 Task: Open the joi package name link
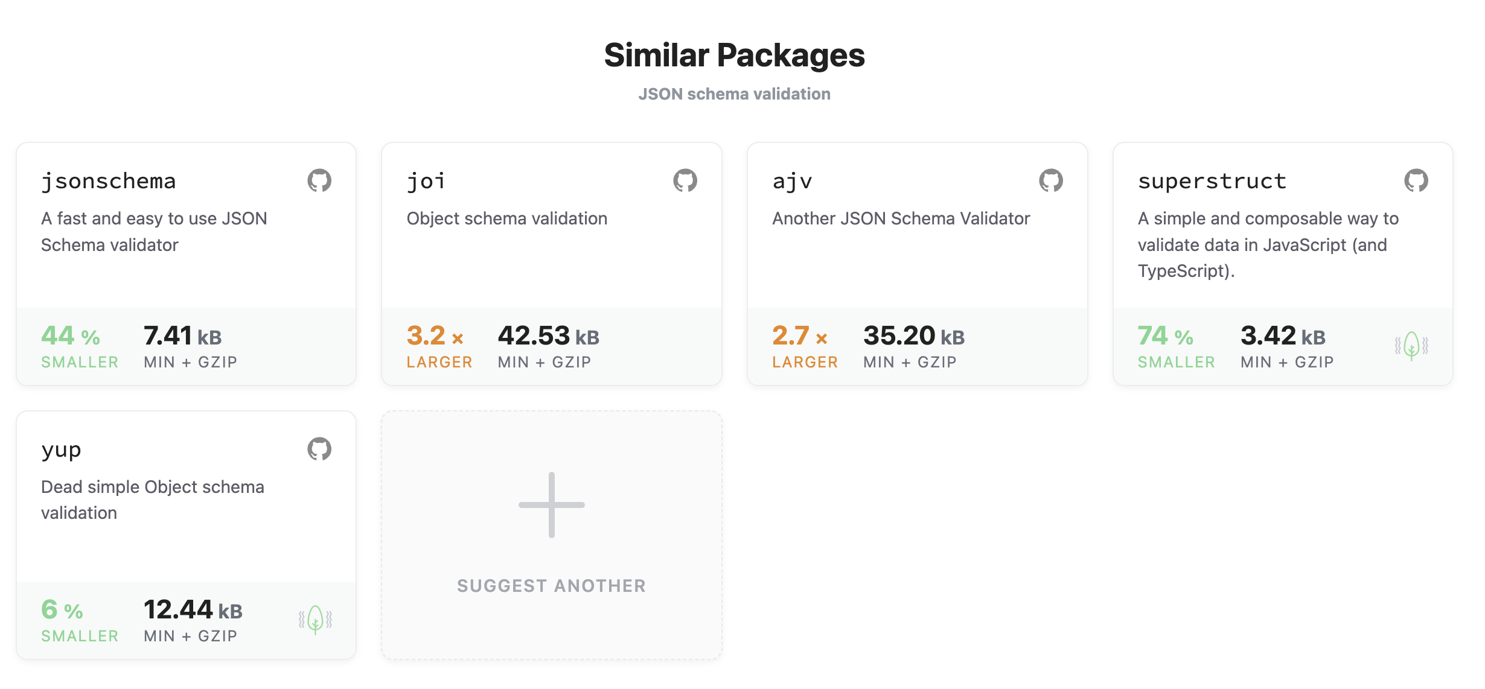[426, 181]
